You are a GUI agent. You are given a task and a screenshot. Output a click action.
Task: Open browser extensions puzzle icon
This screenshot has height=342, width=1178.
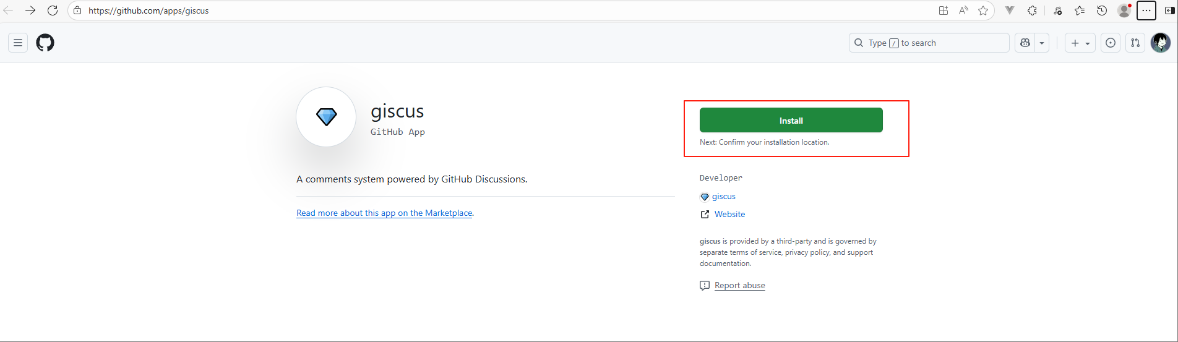point(1032,11)
